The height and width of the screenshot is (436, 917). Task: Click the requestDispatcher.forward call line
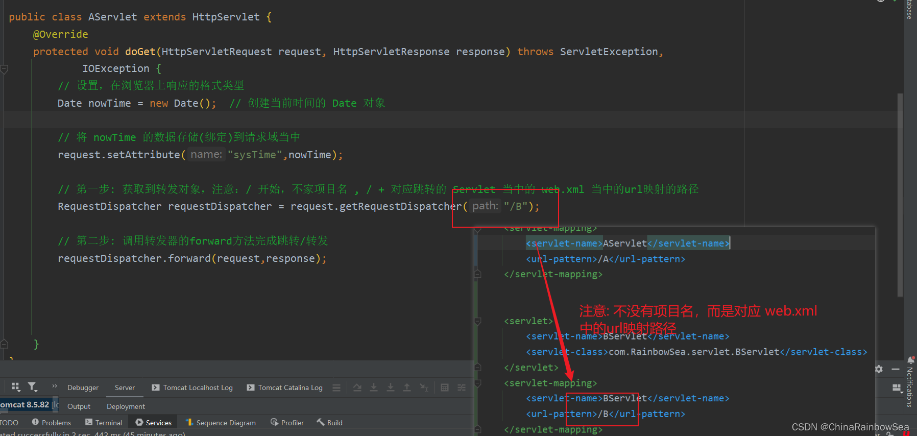point(192,258)
